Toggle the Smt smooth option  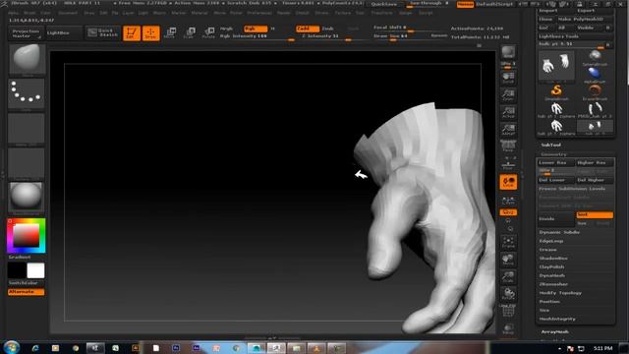tap(595, 214)
